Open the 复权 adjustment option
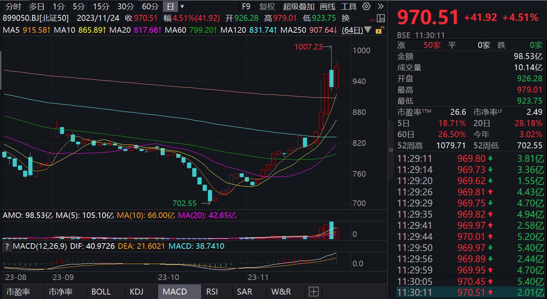 tap(267, 6)
